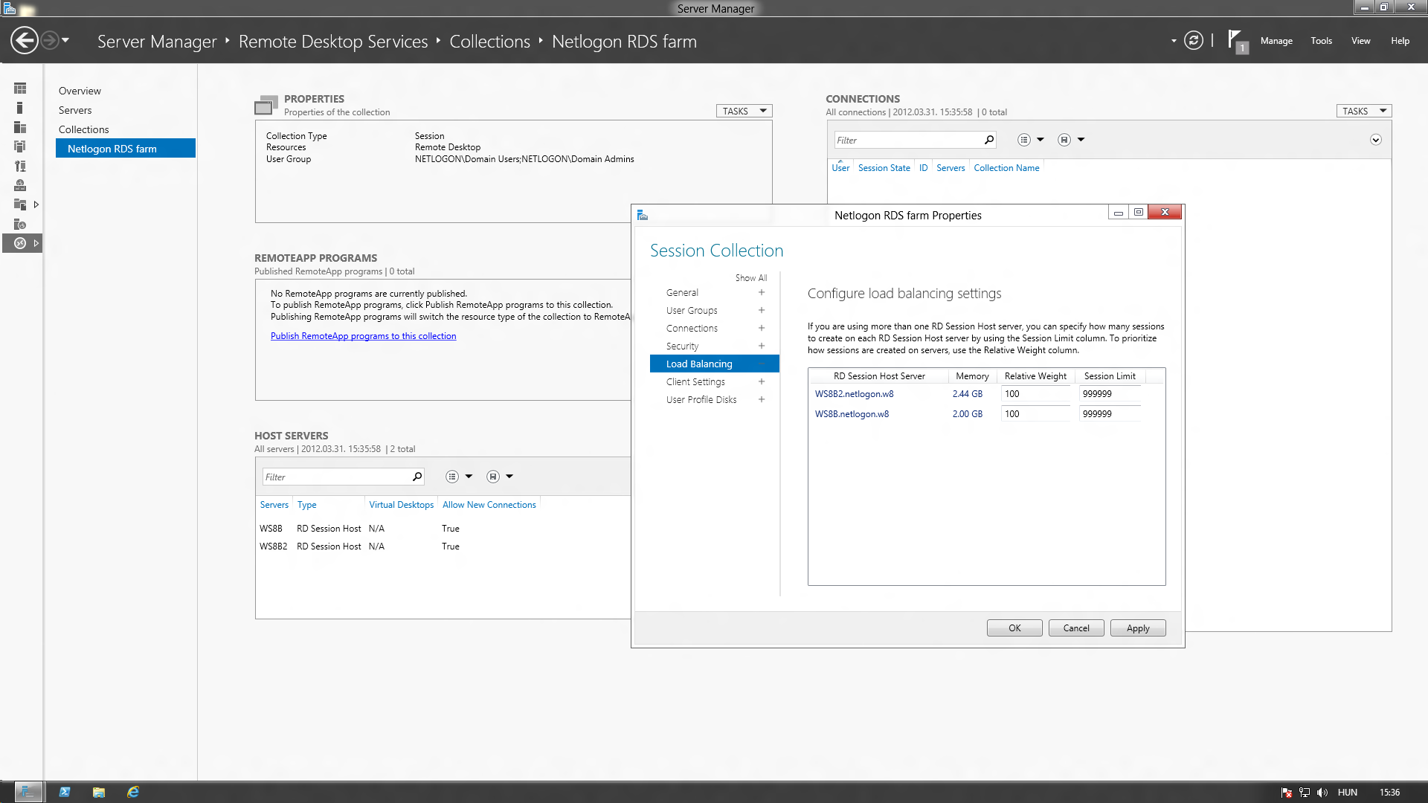
Task: Click list options icon in Connections toolbar
Action: 1024,140
